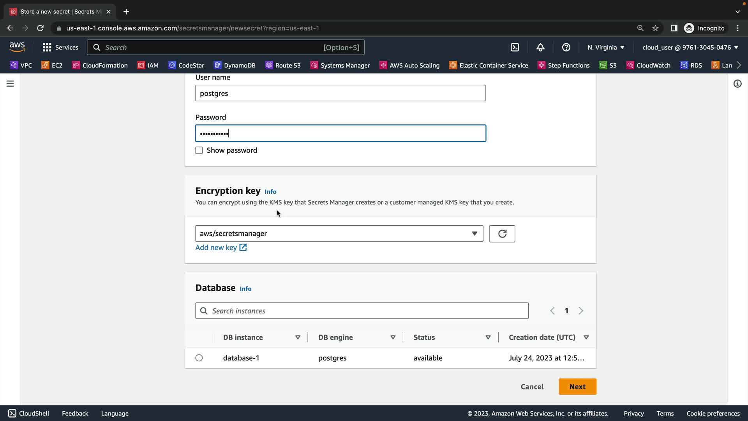748x421 pixels.
Task: Bookmark this page with star icon
Action: point(655,28)
